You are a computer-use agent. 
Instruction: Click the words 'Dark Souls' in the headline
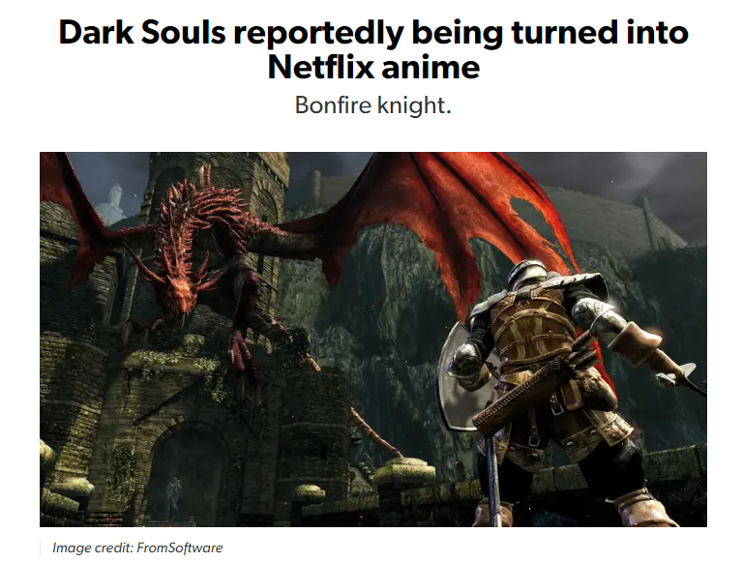pos(142,33)
